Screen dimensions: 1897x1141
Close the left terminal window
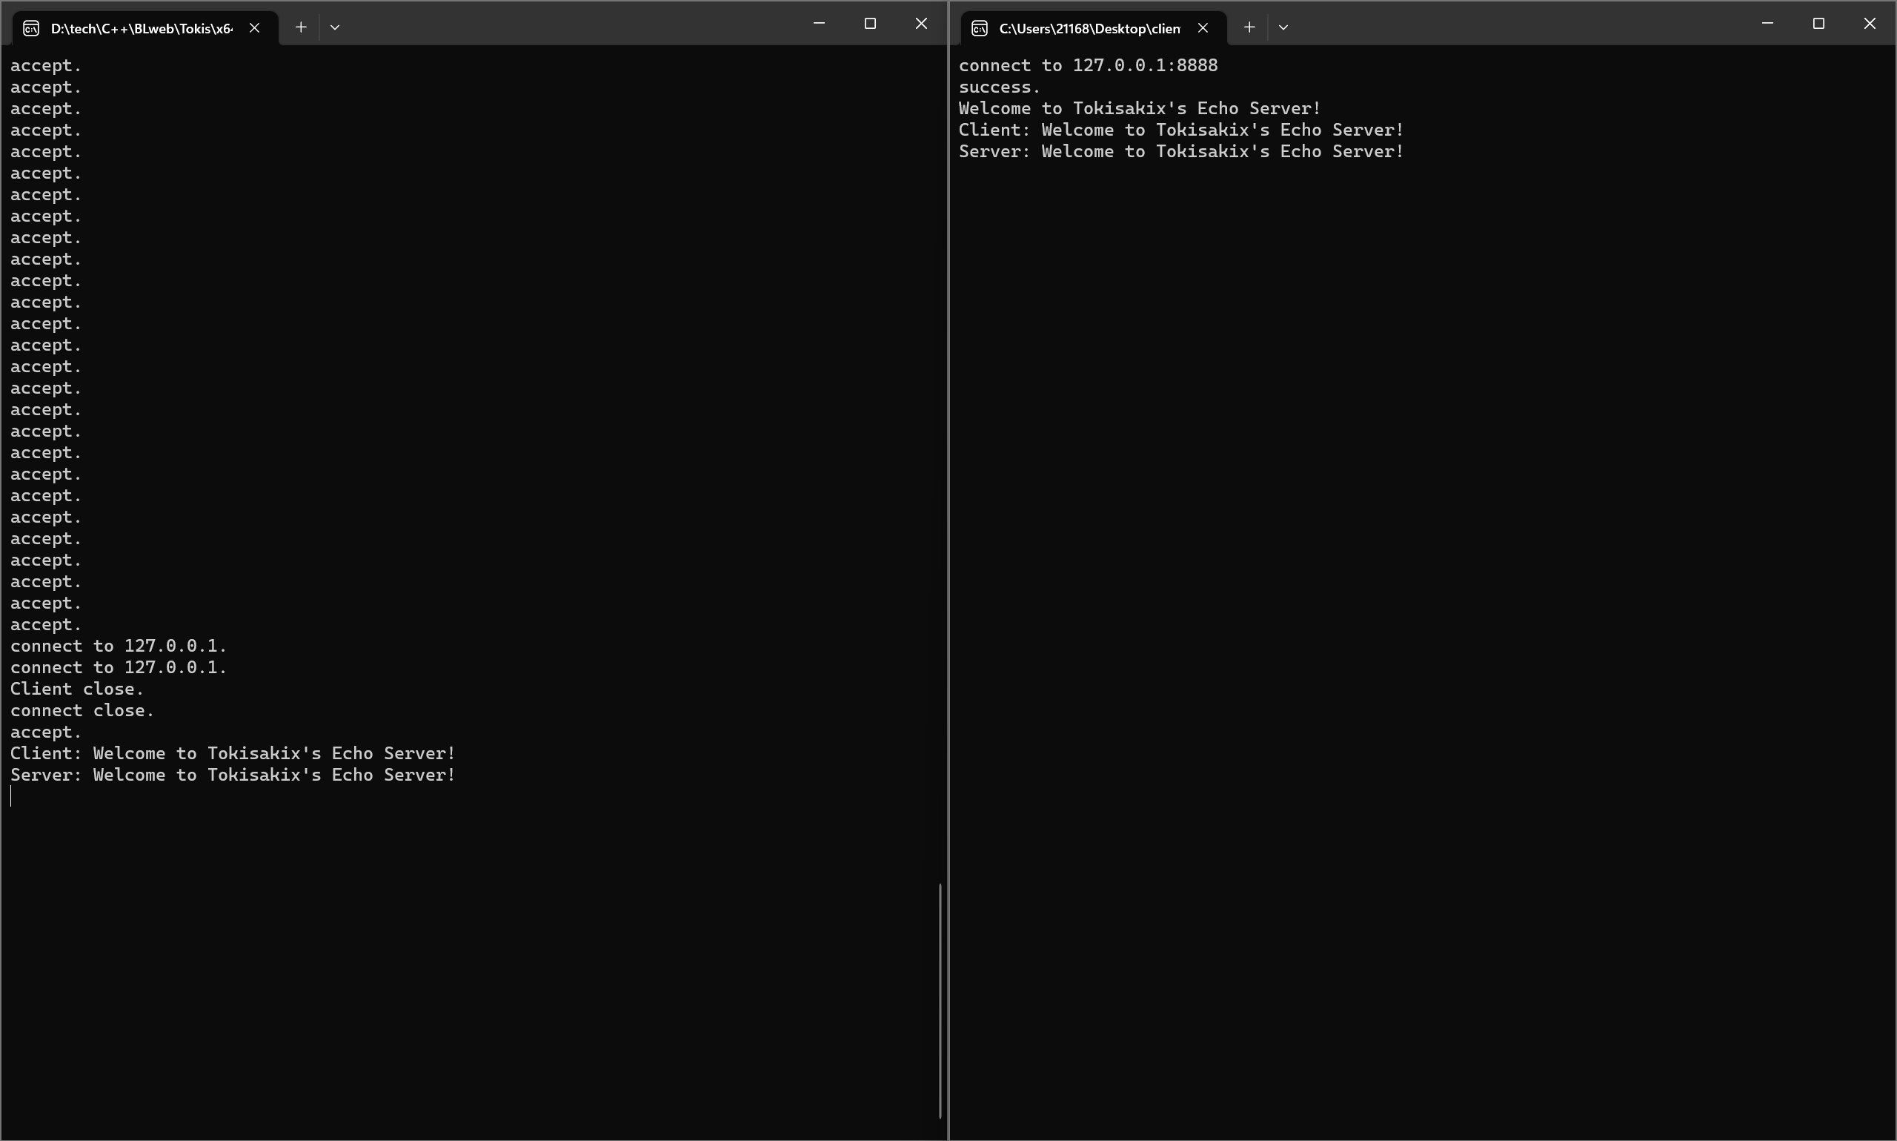point(921,24)
